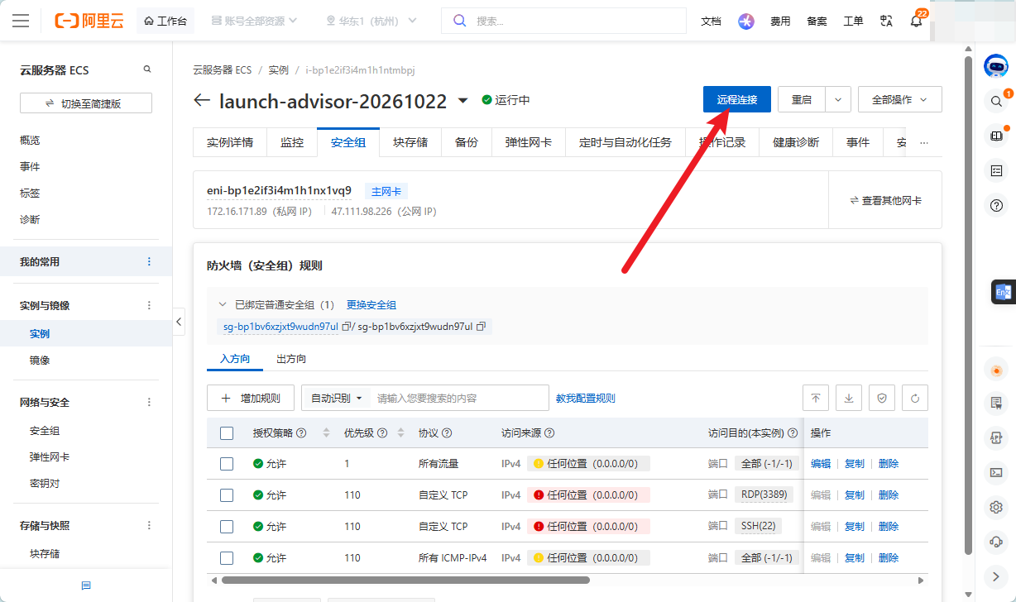Open the right sidebar customer service headset
The height and width of the screenshot is (602, 1016).
996,542
